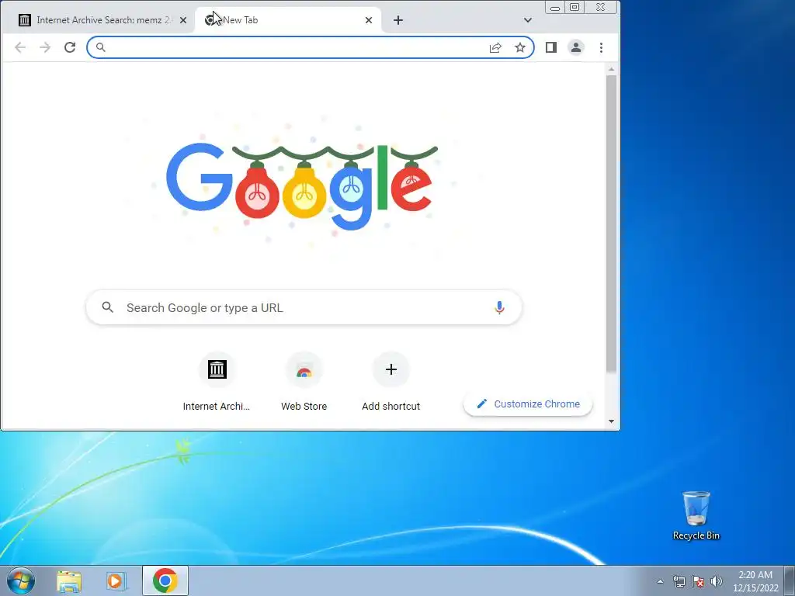Go back to the previous page

point(19,47)
